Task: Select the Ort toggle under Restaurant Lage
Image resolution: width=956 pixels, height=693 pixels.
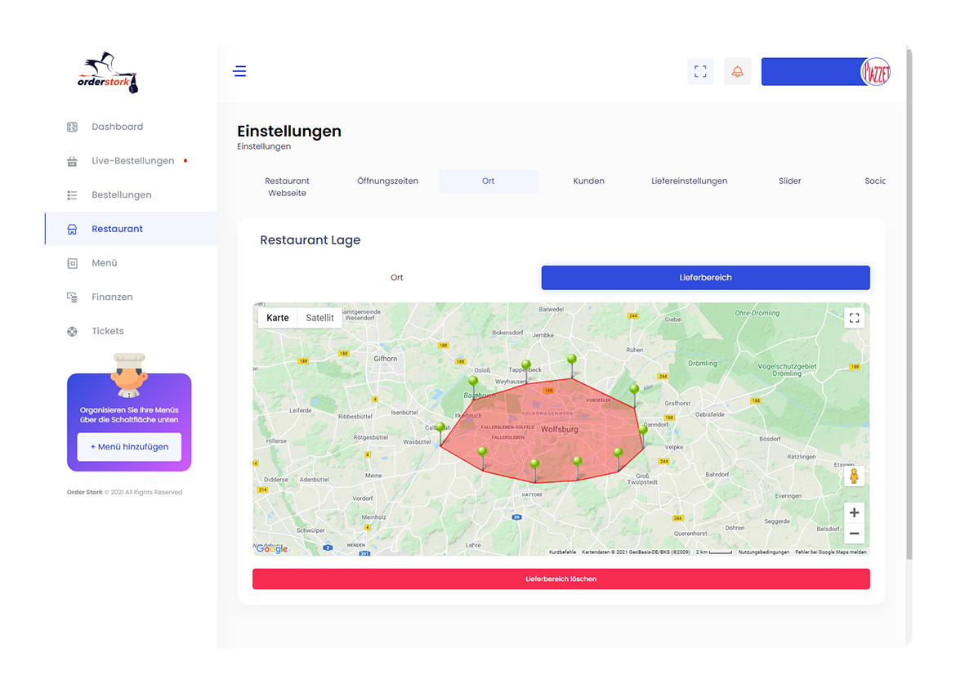Action: click(396, 278)
